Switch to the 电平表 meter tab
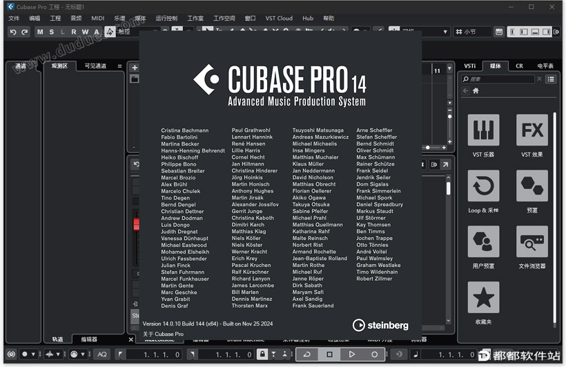566x367 pixels. tap(545, 66)
